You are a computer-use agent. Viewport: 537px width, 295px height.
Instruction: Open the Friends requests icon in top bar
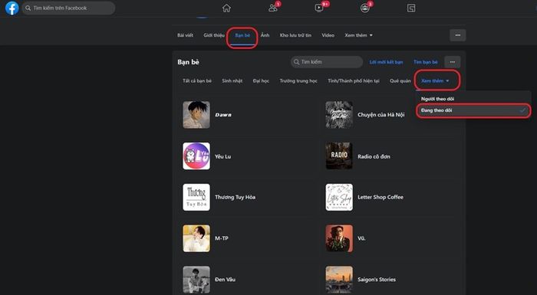tap(273, 8)
